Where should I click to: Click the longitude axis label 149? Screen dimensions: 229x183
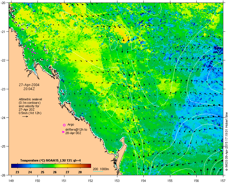(x=11, y=181)
